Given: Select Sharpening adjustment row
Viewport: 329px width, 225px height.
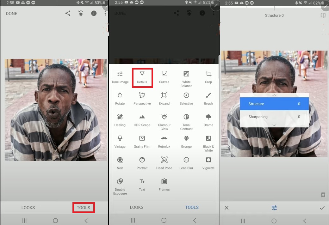Looking at the screenshot, I should click(274, 117).
